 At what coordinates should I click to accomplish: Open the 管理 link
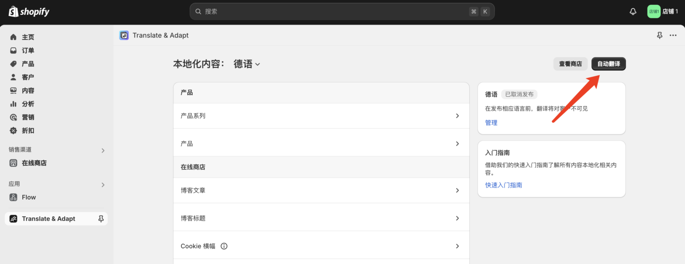(x=491, y=123)
